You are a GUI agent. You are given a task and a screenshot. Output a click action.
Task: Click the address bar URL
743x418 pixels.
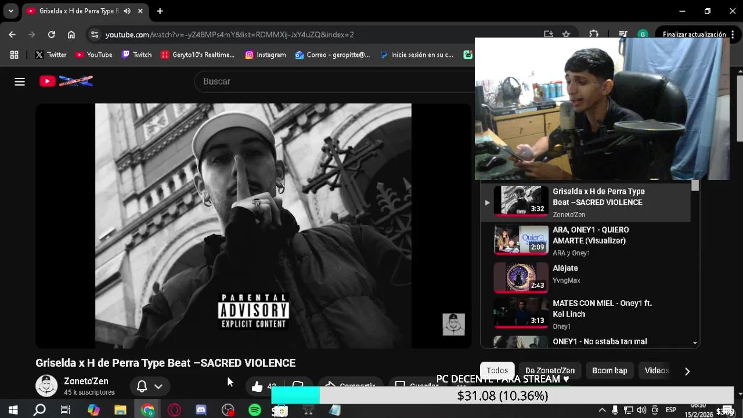tap(229, 34)
